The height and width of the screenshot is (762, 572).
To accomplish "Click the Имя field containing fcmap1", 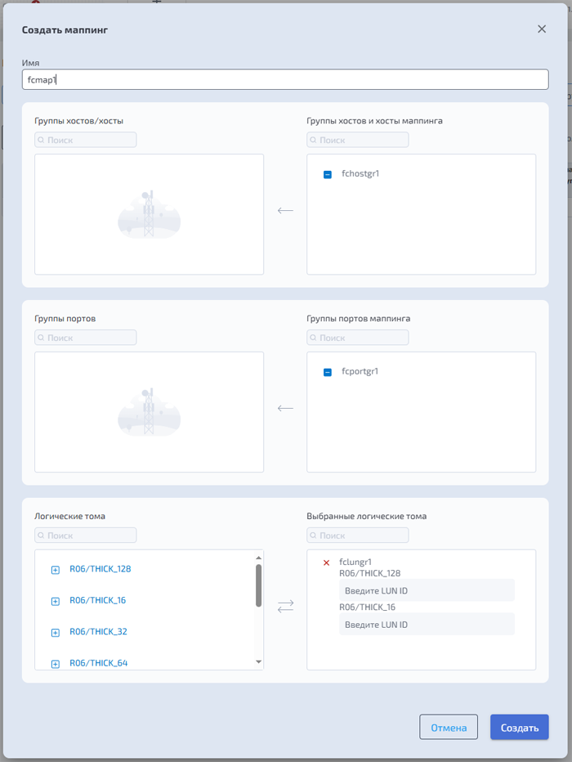I will click(285, 79).
